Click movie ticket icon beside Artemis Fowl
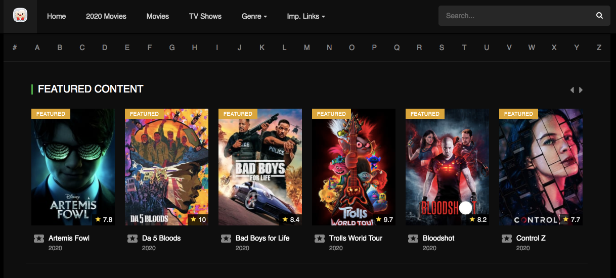This screenshot has height=278, width=616. coord(39,239)
